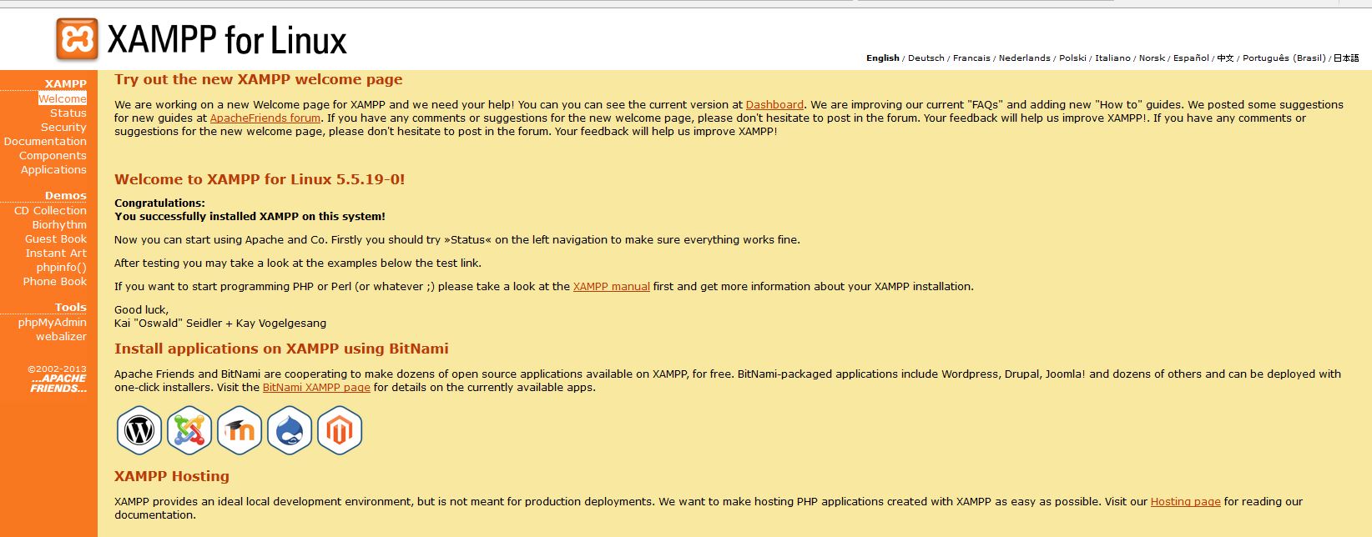Click the 'Kai "Oswald" Seidler + Kay Vogelgesang' signature
1372x537 pixels.
(220, 323)
